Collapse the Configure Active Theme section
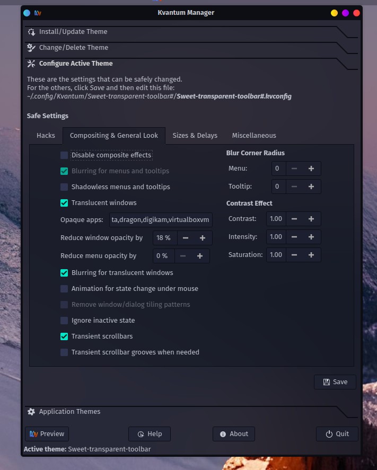Viewport: 377px width, 470px height. point(191,64)
